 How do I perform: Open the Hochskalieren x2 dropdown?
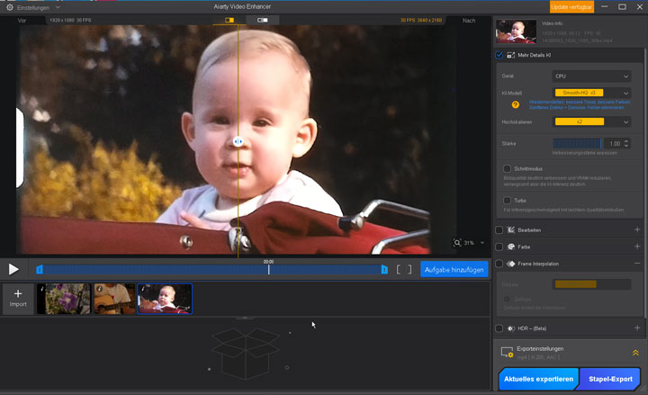coord(591,121)
